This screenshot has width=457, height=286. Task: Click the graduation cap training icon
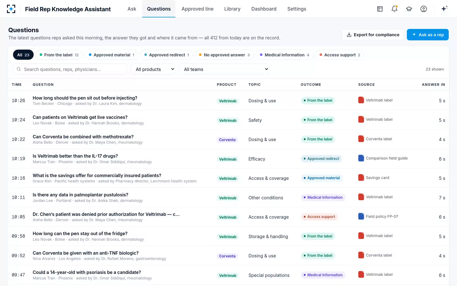pos(409,9)
